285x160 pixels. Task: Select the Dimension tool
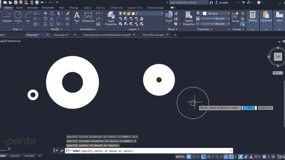(88, 17)
